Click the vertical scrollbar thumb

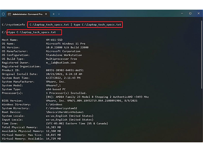pyautogui.click(x=201, y=54)
